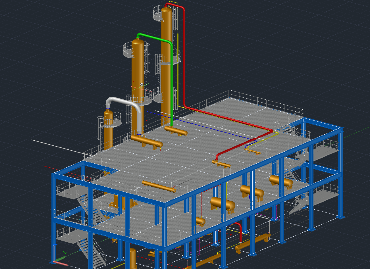Click the round white marker on middle column
The width and height of the screenshot is (370, 269).
(x=142, y=84)
